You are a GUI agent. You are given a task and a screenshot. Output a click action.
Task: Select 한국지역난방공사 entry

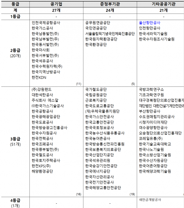click(x=46, y=72)
